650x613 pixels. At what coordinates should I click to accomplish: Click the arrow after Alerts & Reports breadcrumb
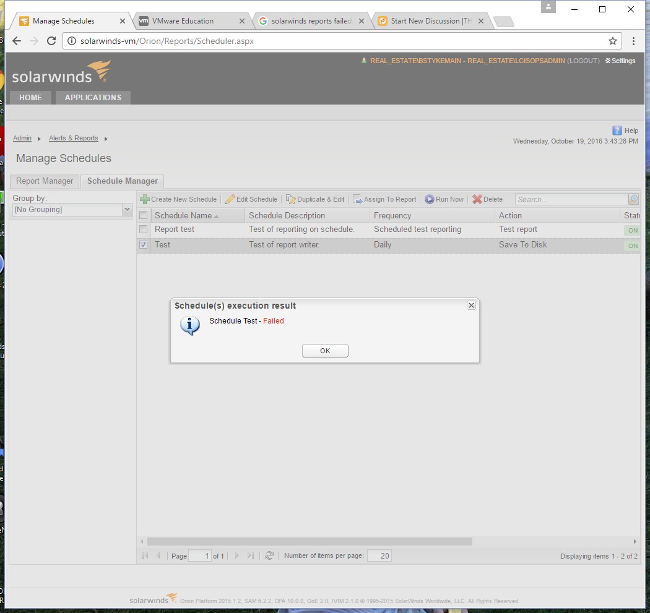(106, 139)
